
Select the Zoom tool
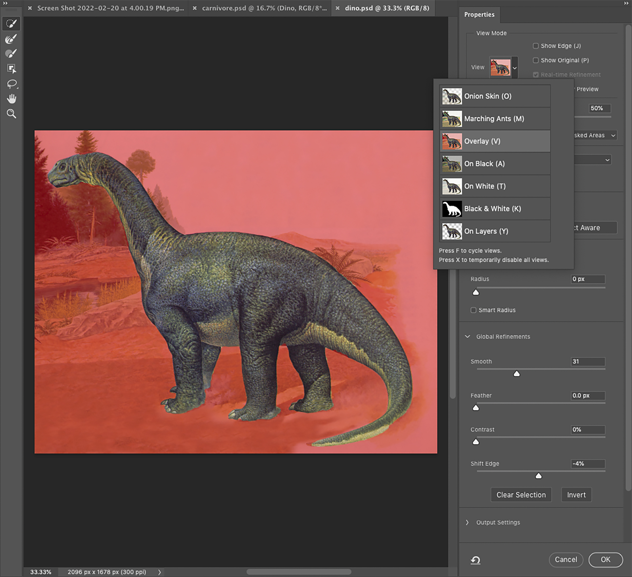(12, 114)
